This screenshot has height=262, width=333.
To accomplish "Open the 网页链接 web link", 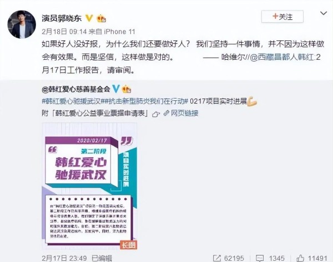I will point(185,113).
